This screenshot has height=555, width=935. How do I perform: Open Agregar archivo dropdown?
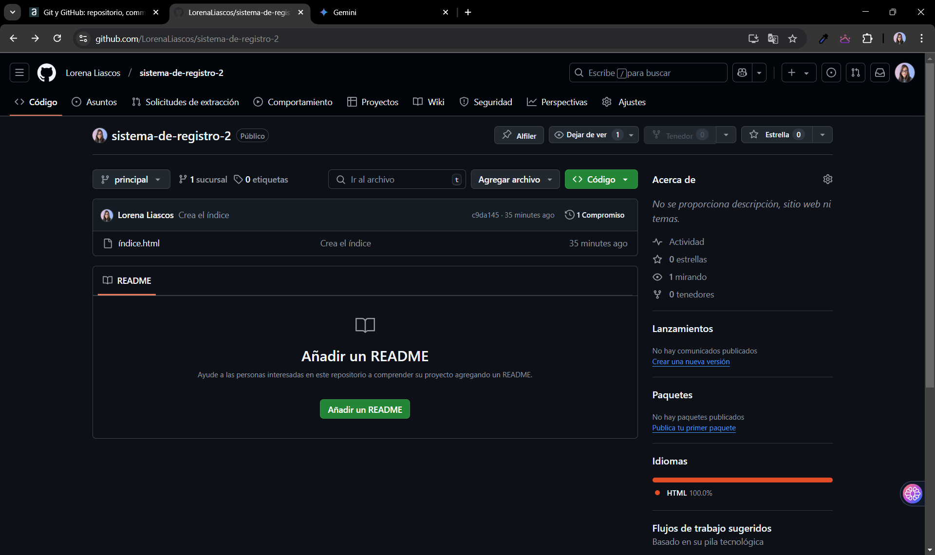[515, 179]
